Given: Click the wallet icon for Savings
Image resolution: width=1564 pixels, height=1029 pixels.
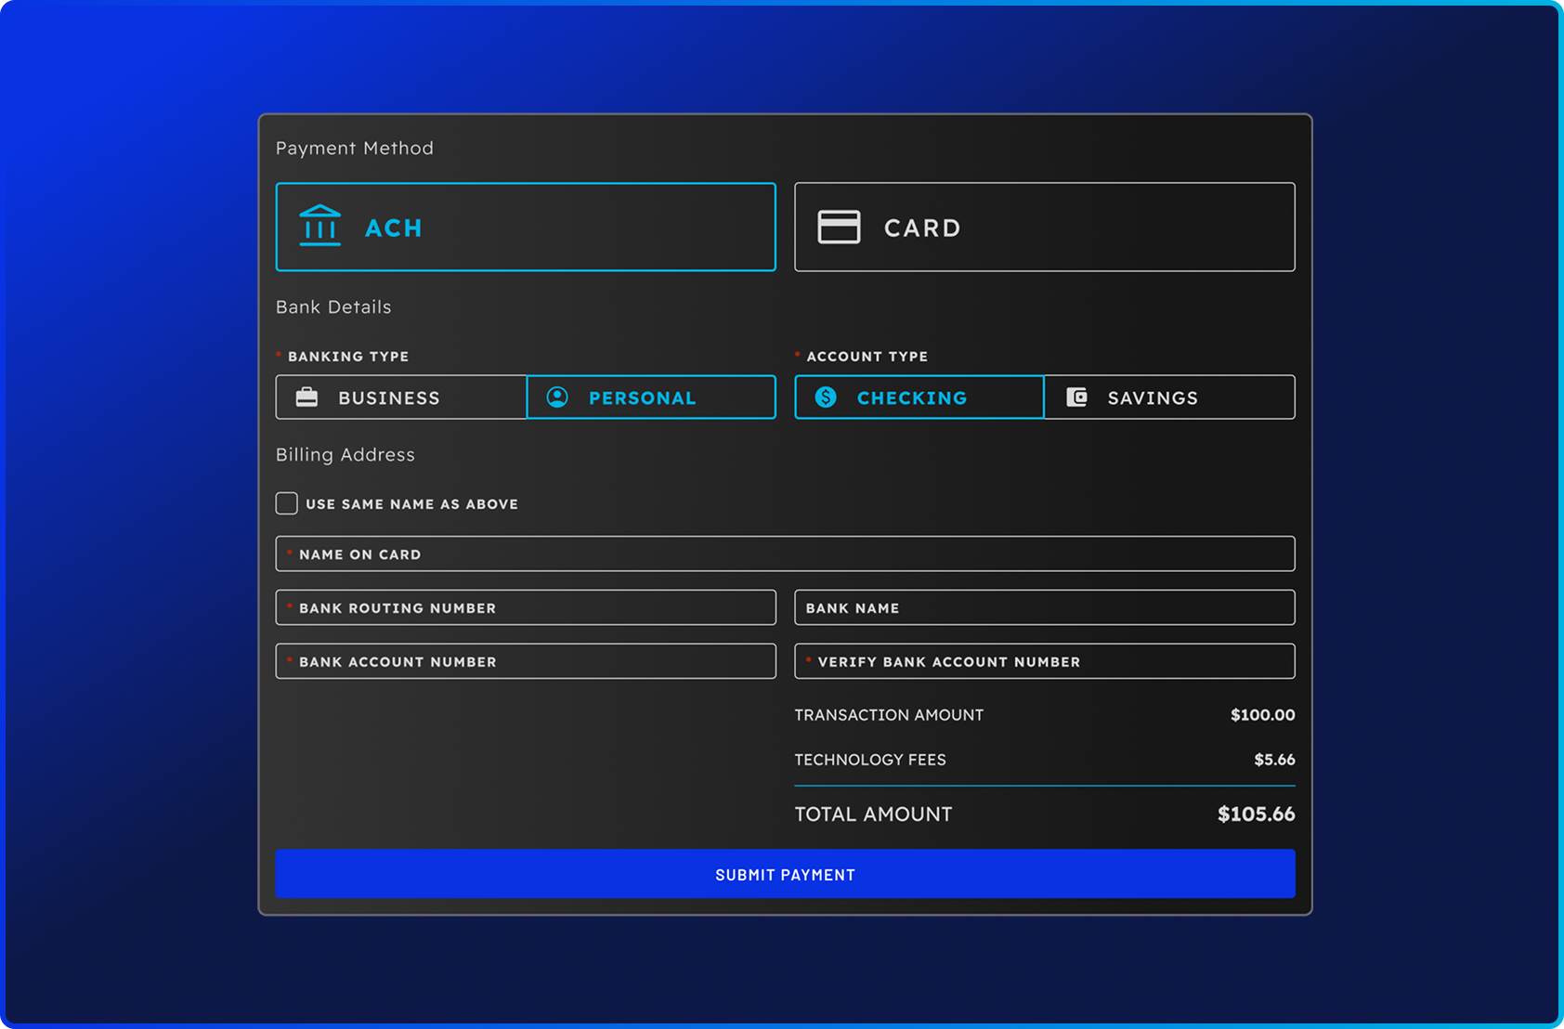Looking at the screenshot, I should (x=1076, y=397).
